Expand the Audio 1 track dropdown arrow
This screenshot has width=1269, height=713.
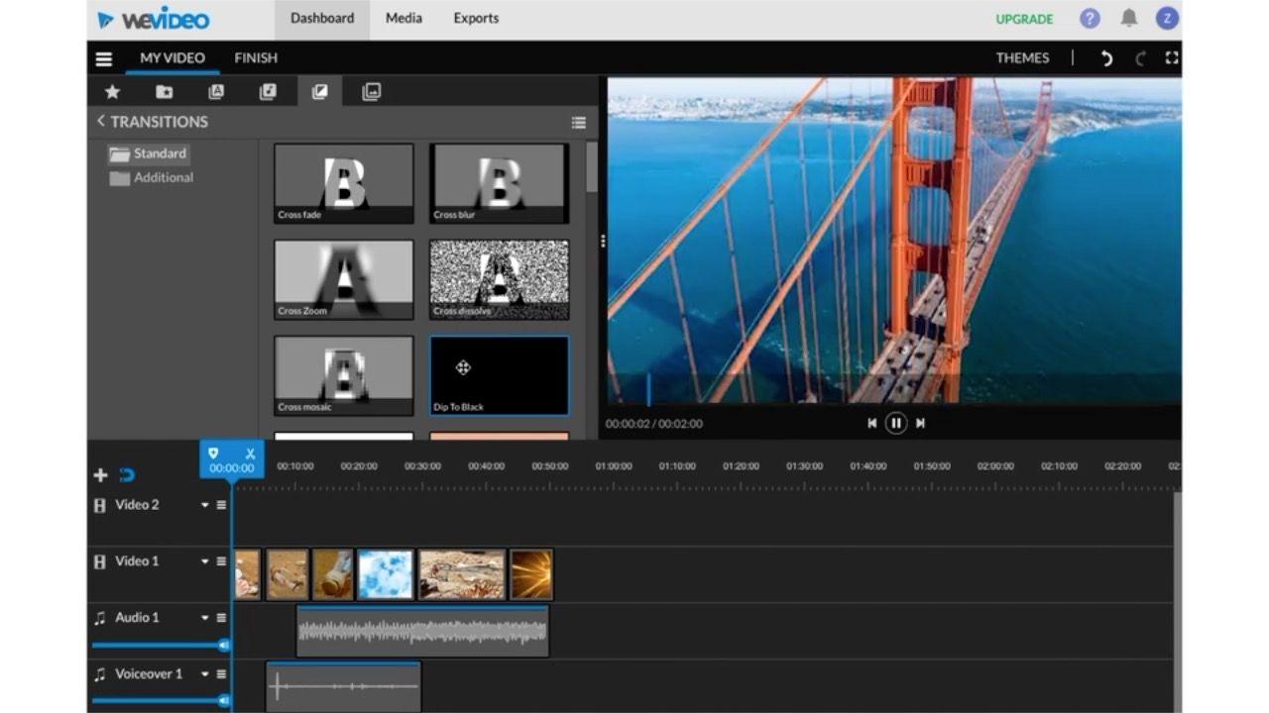click(x=205, y=618)
